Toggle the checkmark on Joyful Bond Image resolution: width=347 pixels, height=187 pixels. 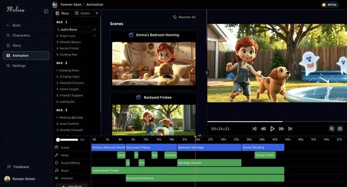point(94,29)
